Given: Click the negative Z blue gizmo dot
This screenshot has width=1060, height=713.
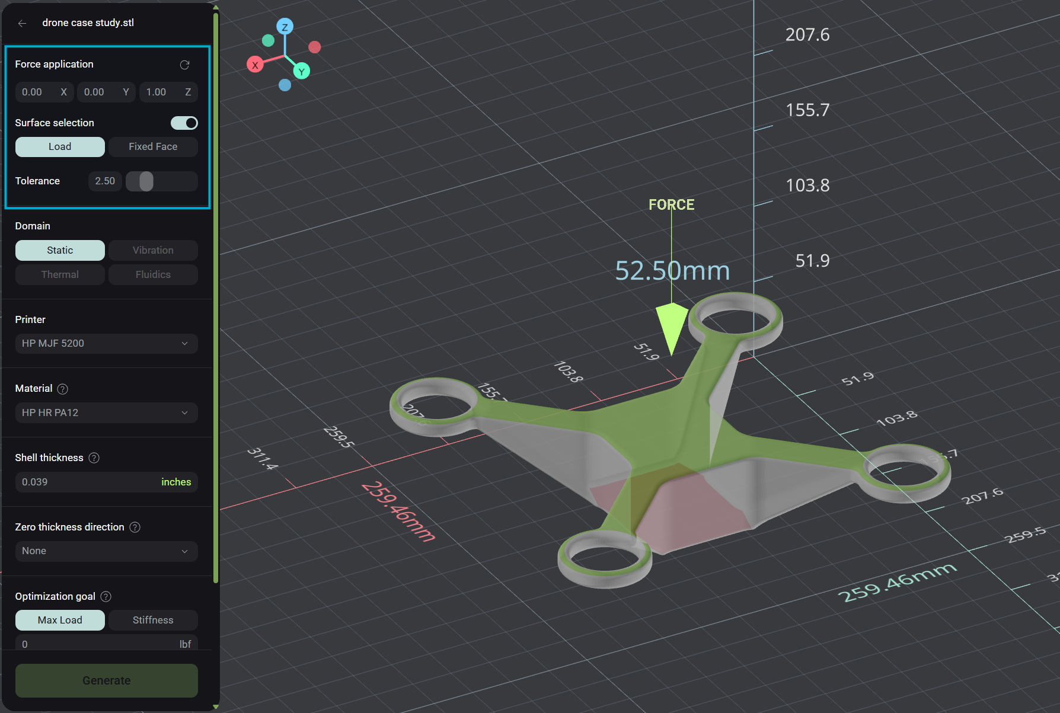Looking at the screenshot, I should click(285, 85).
